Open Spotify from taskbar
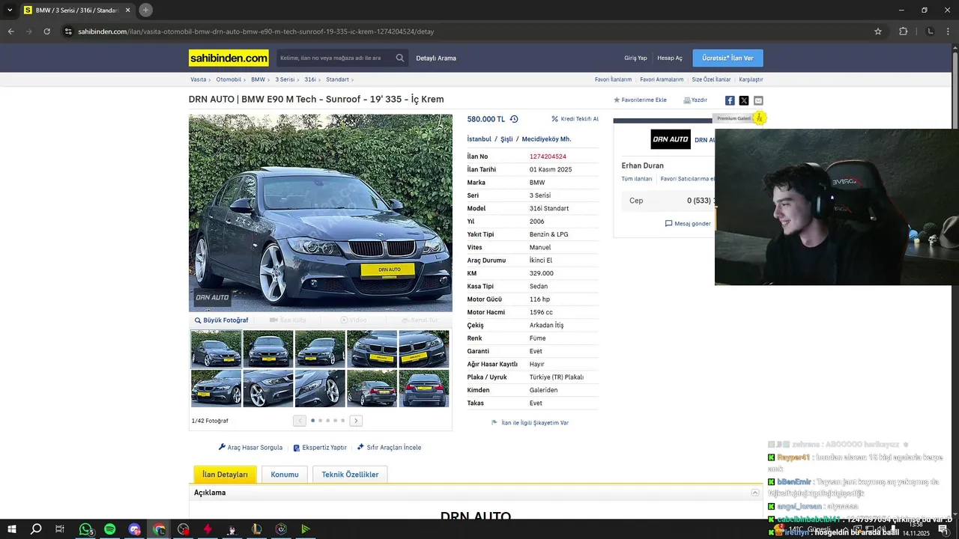This screenshot has height=539, width=959. (110, 529)
